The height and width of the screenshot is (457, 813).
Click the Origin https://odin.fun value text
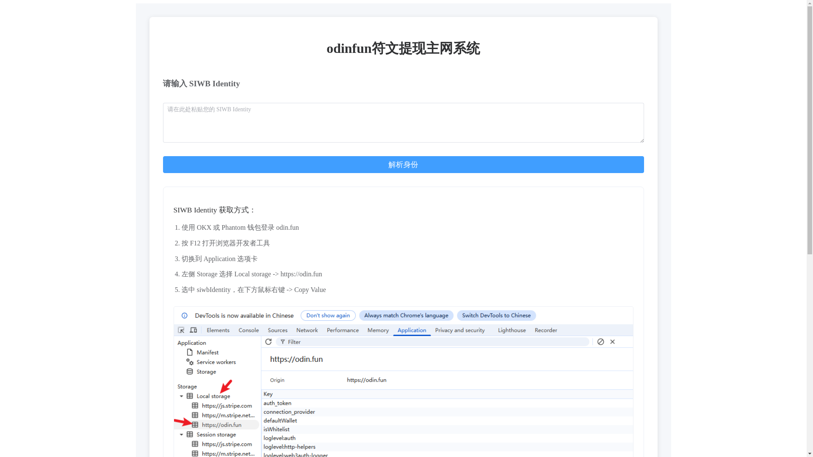[x=366, y=380]
